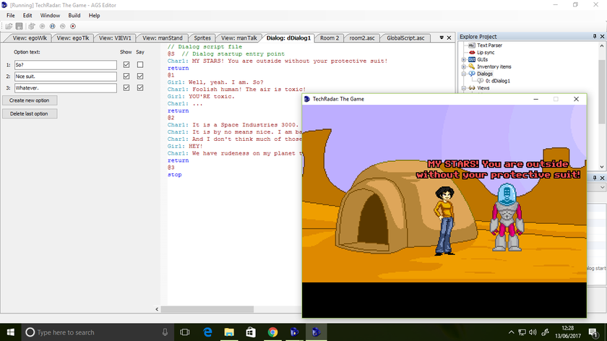Toggle Show checkbox for option 'So?'
This screenshot has height=341, width=607.
(x=126, y=64)
